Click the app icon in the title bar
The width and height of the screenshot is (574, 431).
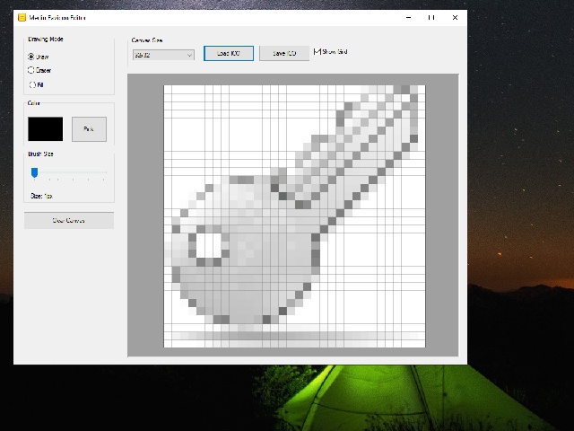point(22,17)
